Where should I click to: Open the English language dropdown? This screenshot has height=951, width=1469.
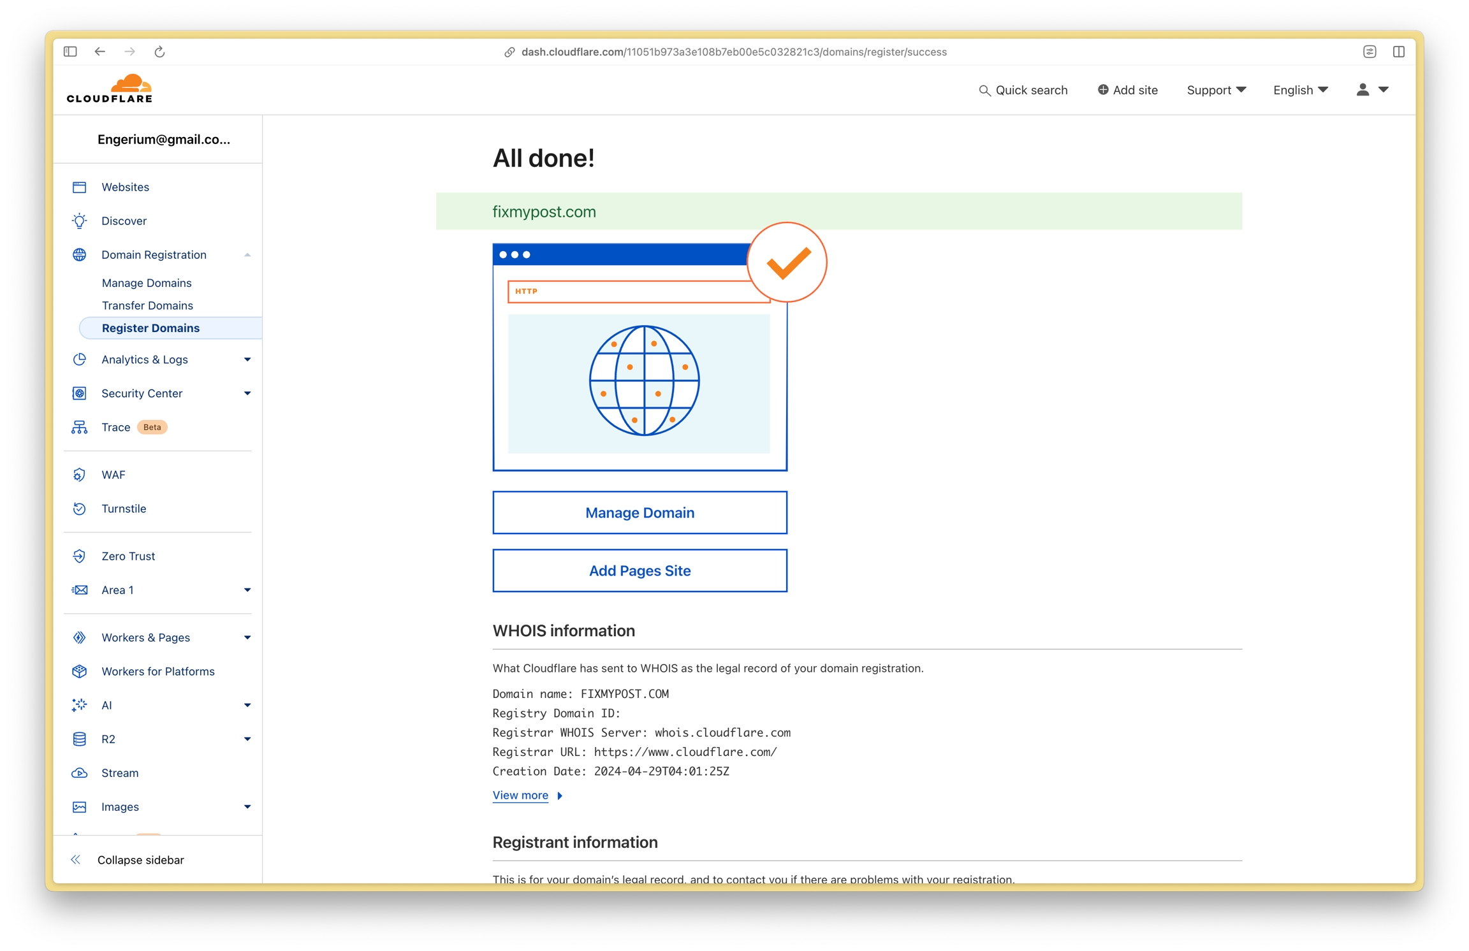click(1301, 91)
